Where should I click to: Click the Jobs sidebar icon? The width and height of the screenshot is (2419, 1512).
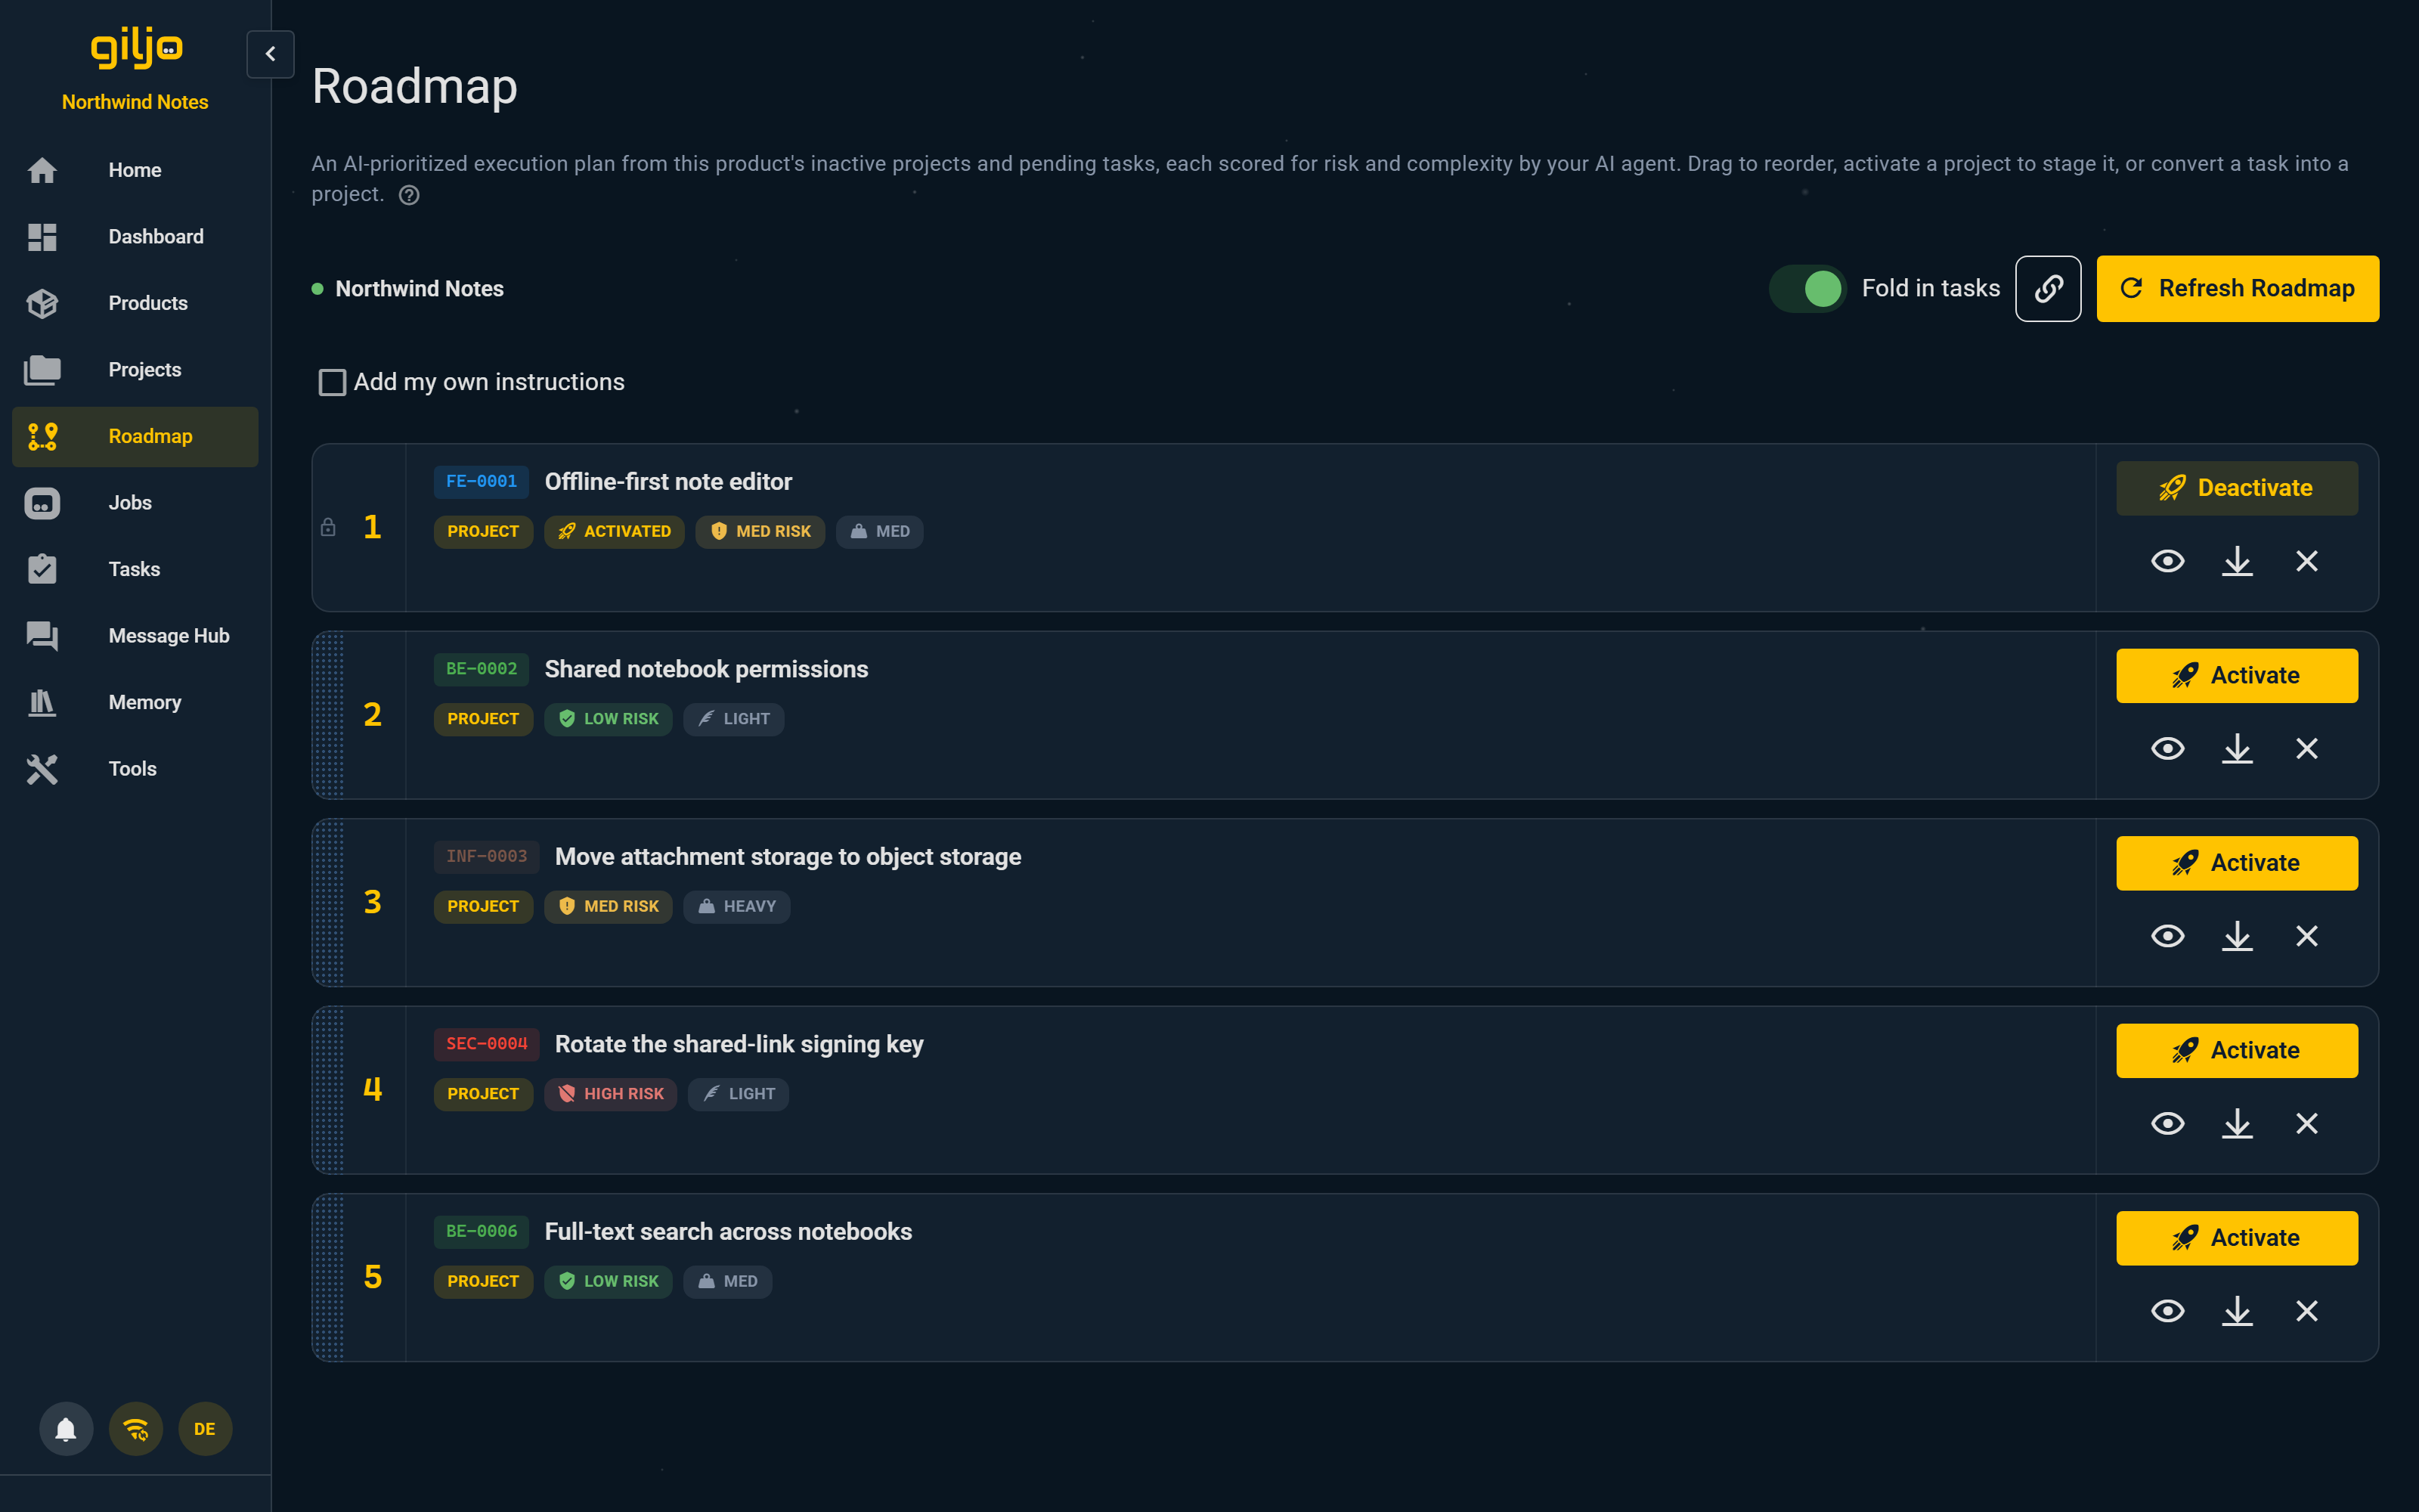pos(42,503)
